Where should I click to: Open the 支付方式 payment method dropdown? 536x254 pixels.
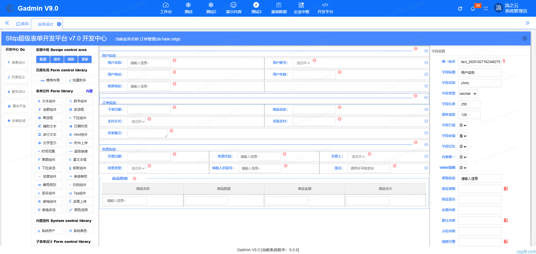[x=137, y=121]
